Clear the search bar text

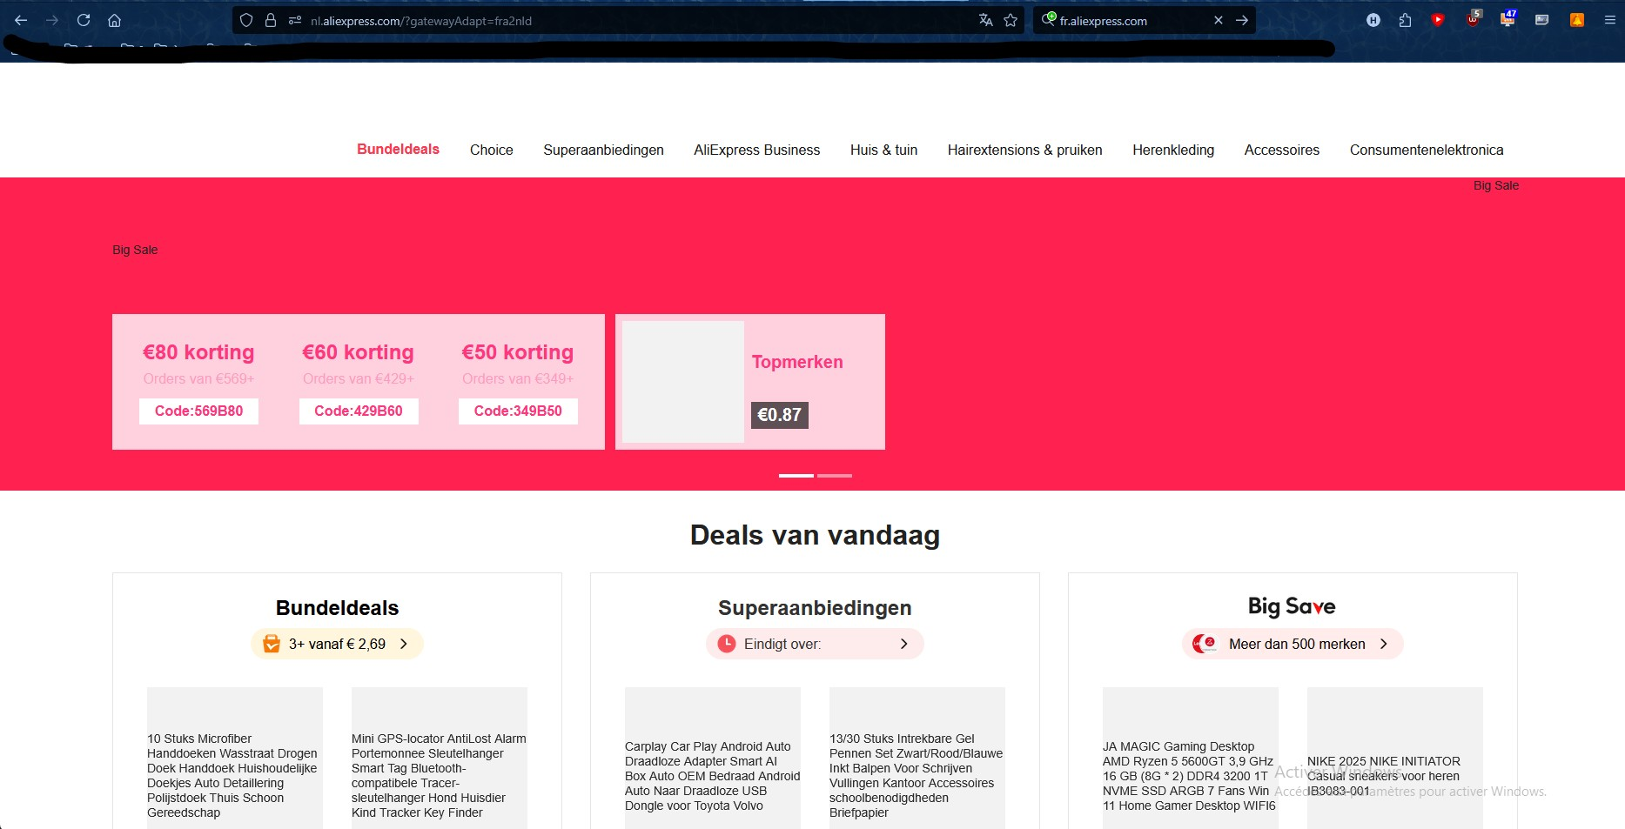click(1219, 20)
